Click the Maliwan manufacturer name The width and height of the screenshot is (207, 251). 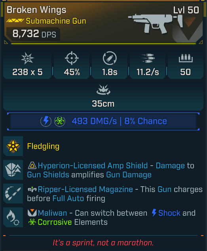(x=52, y=213)
